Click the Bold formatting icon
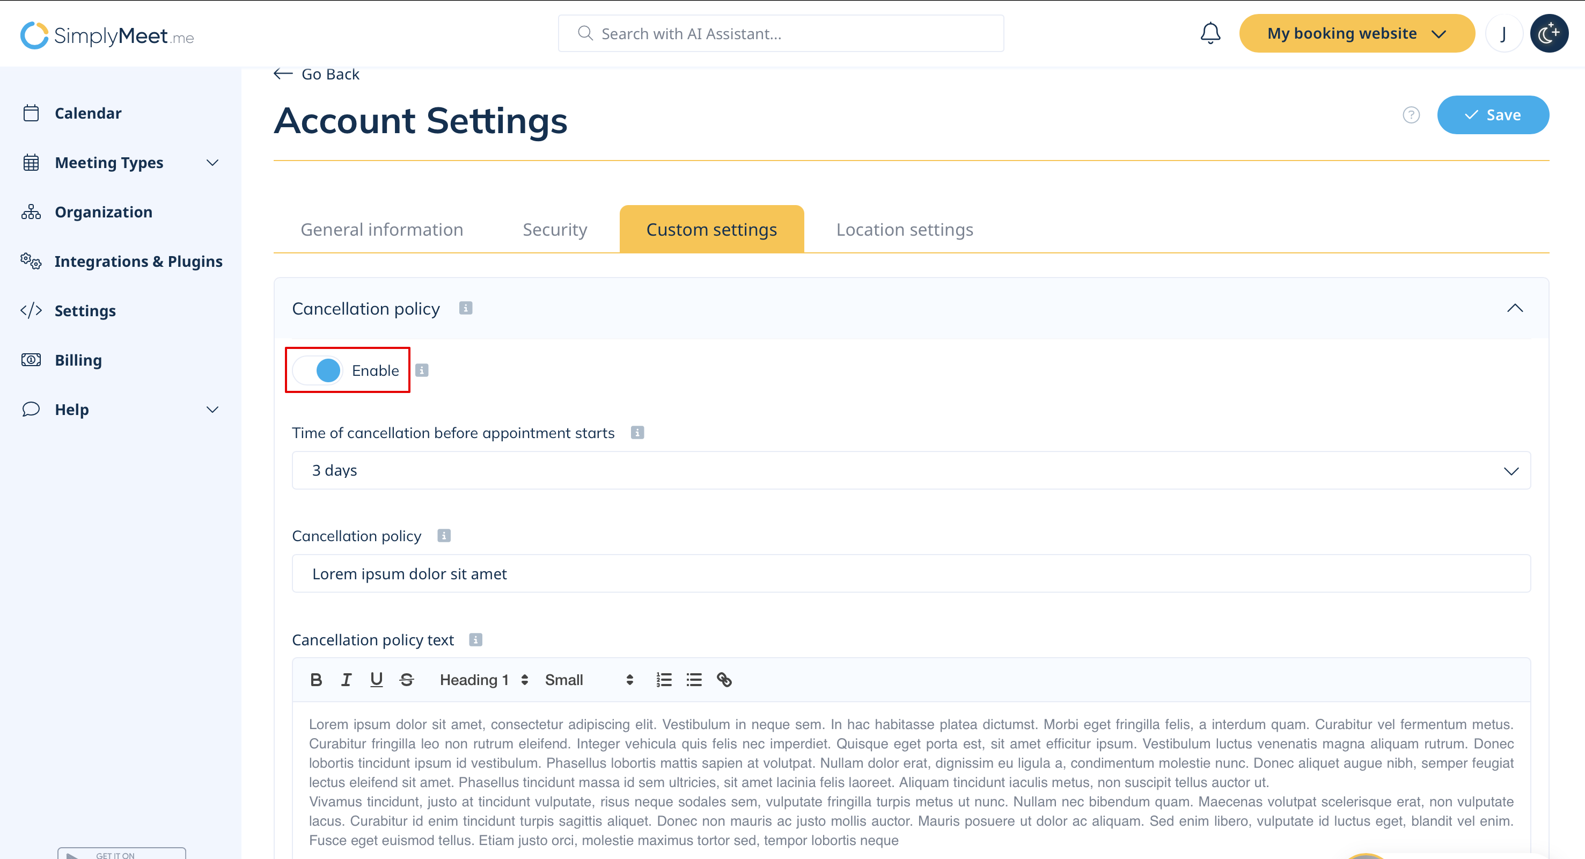The height and width of the screenshot is (859, 1585). [x=316, y=680]
